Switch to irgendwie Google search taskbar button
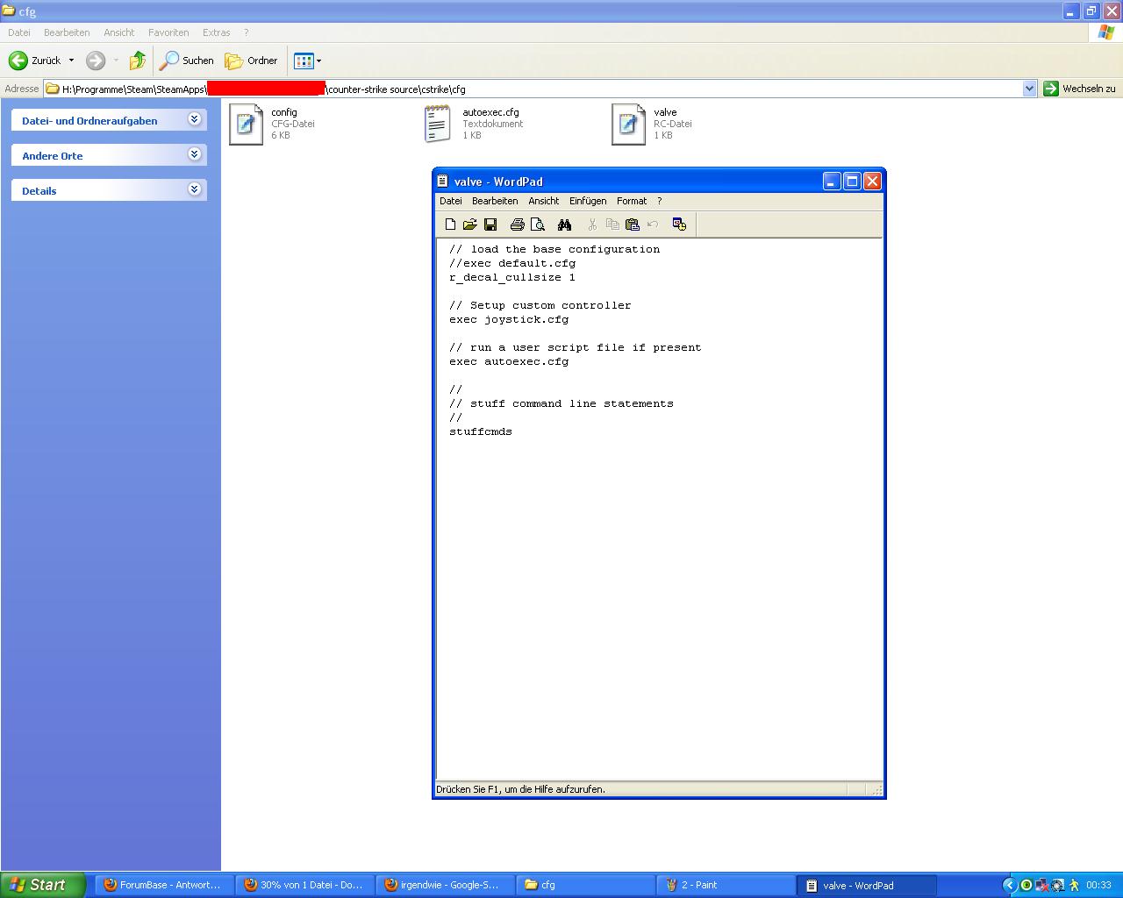The image size is (1123, 898). coord(446,885)
